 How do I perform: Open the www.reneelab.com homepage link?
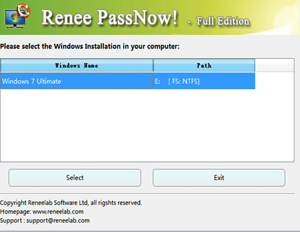(x=58, y=212)
